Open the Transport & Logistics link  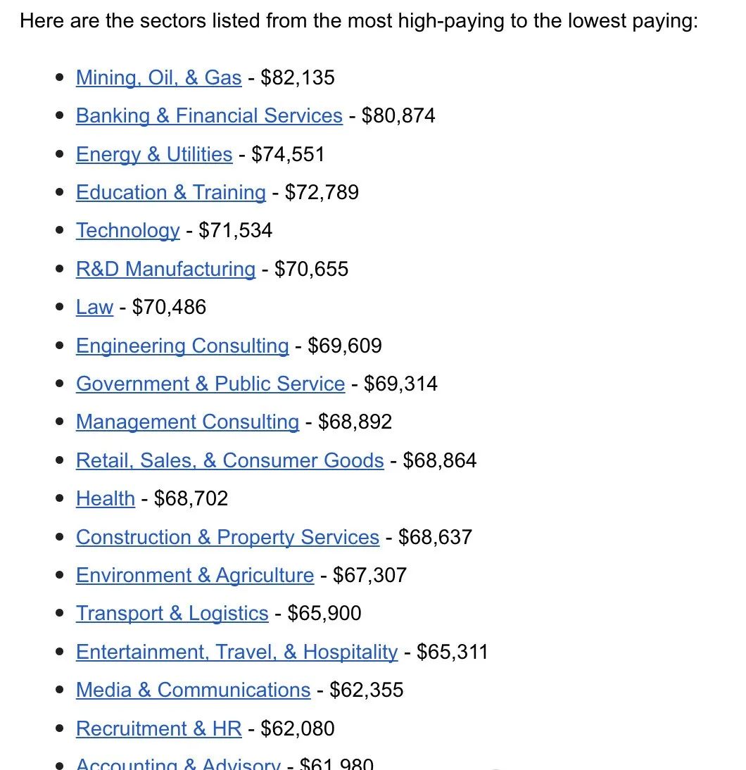[172, 613]
